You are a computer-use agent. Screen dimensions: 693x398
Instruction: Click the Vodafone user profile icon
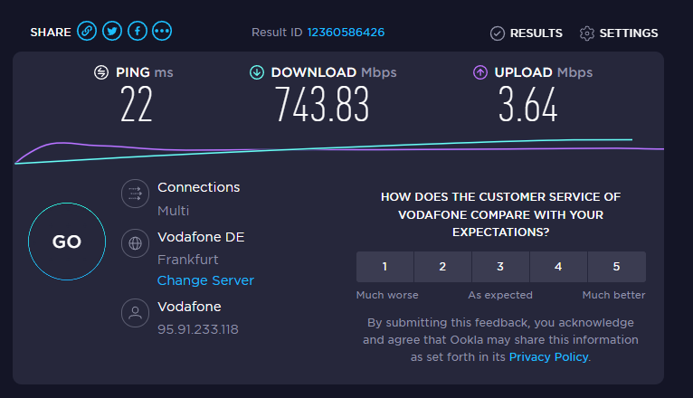(135, 313)
